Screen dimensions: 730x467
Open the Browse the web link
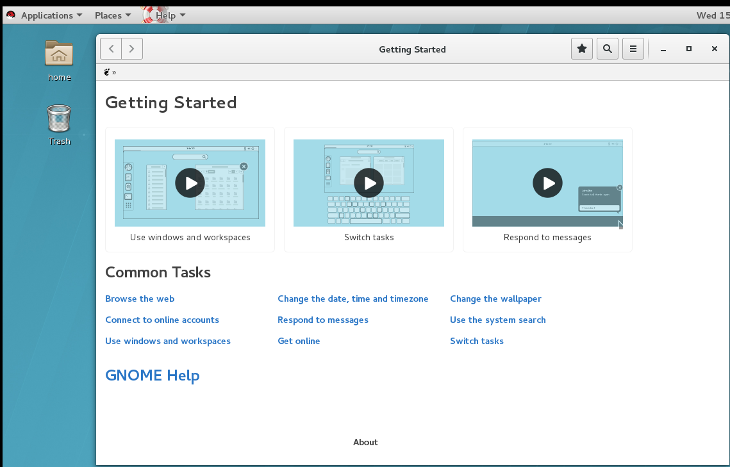click(140, 299)
